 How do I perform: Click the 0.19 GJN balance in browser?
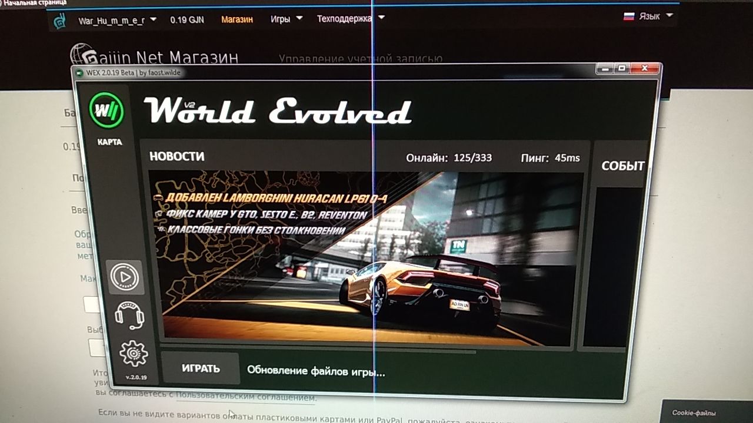187,19
